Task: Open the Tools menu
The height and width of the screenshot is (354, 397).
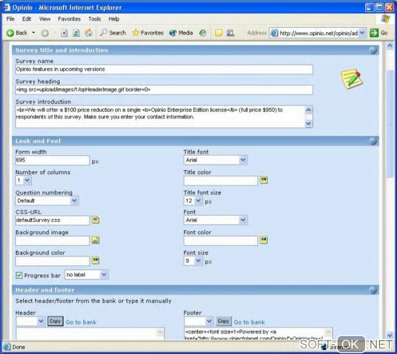Action: (x=95, y=19)
